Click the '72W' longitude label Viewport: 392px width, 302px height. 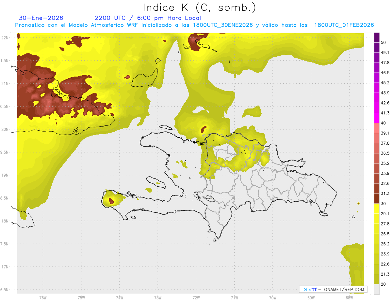coord(196,297)
